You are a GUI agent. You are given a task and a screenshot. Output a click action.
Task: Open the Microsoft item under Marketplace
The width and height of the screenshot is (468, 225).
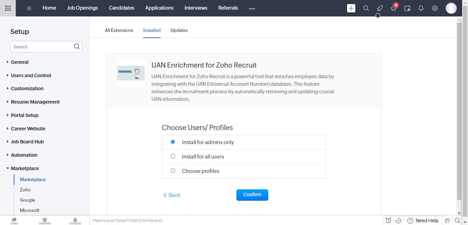30,210
